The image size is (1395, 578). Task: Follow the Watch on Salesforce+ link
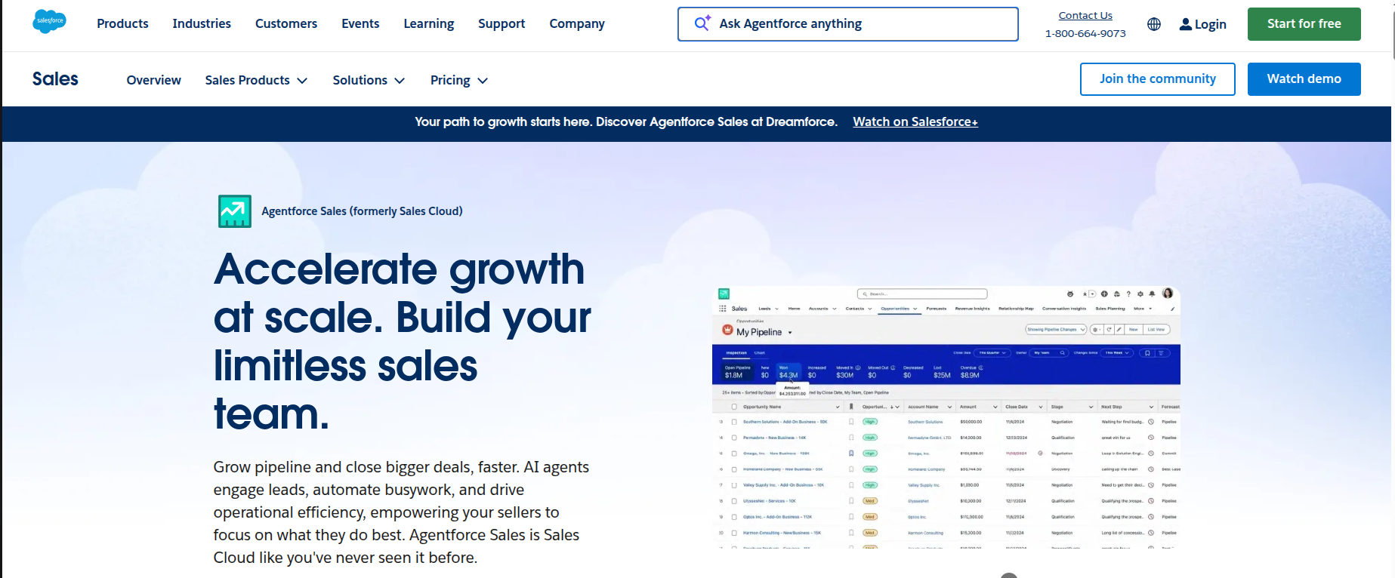coord(915,121)
